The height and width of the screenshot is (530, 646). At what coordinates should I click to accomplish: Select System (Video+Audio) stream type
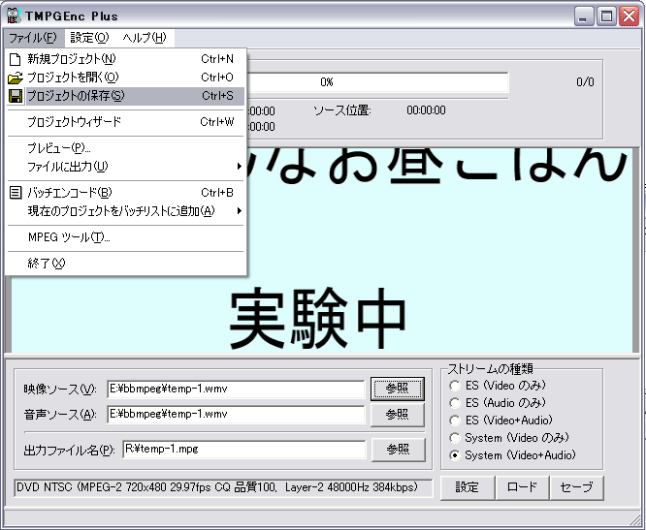455,455
